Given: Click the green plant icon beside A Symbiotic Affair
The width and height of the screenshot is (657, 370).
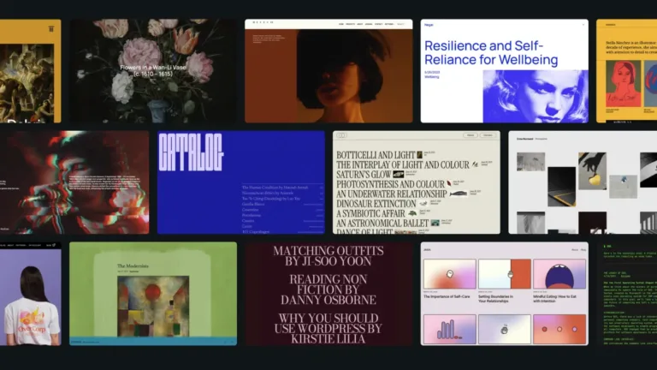Looking at the screenshot, I should 412,213.
